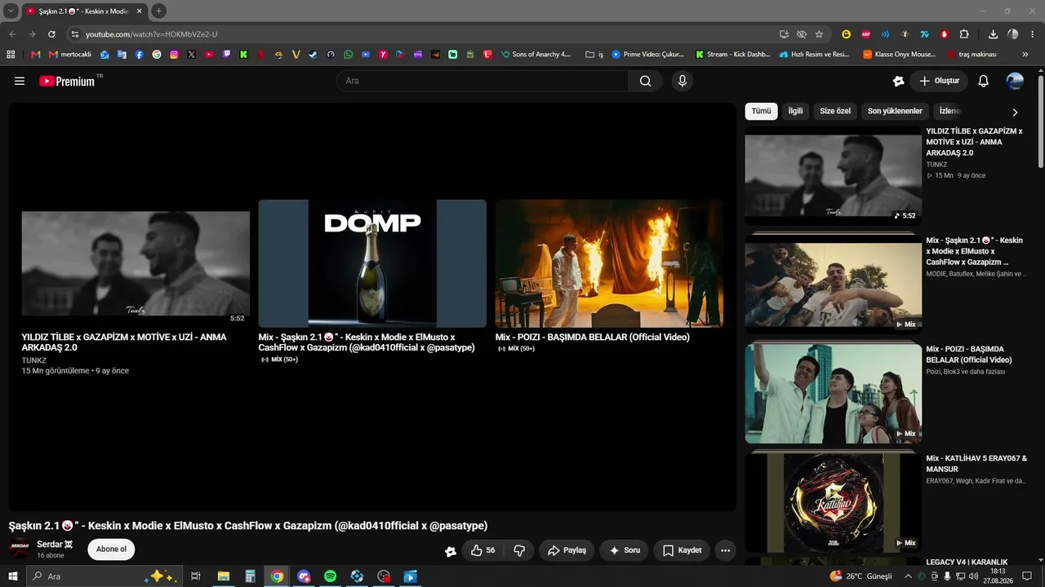
Task: Play end-screen POIZI BAŞIMDA BELALAR thumbnail
Action: pyautogui.click(x=609, y=263)
